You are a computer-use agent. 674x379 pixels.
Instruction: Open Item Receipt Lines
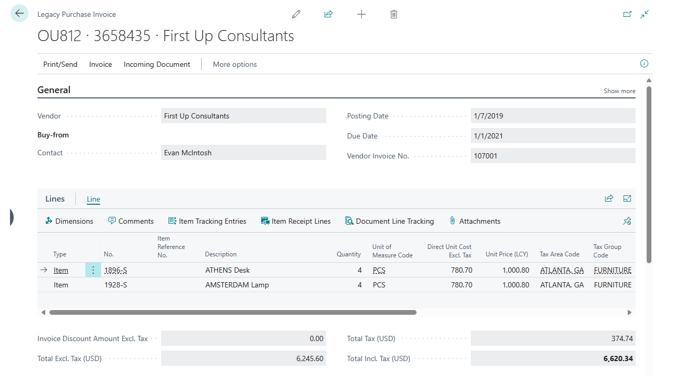click(x=296, y=221)
